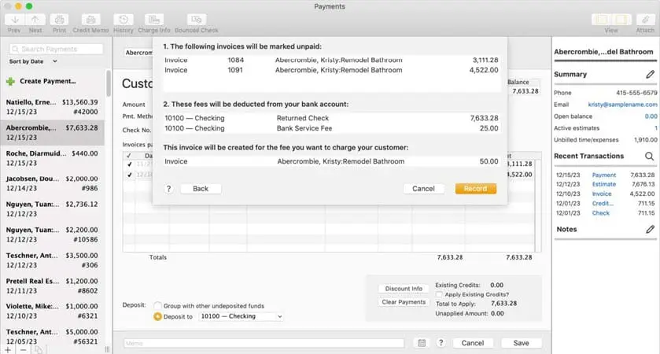Click Save button at bottom
The width and height of the screenshot is (660, 354).
521,343
